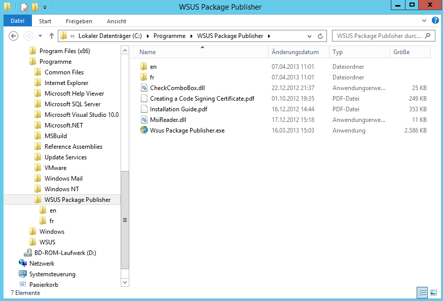Click navigation pane scroll up arrow

(125, 51)
